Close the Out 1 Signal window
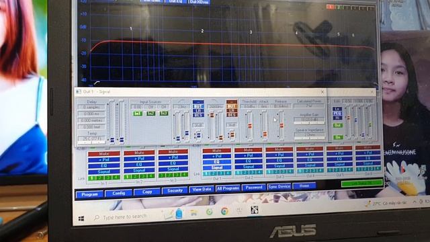The image size is (430, 242). pos(322,91)
